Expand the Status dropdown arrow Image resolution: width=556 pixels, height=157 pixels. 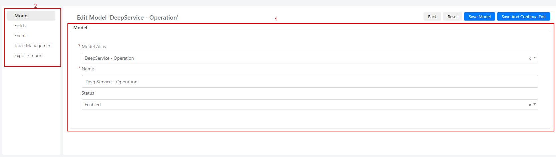click(535, 104)
